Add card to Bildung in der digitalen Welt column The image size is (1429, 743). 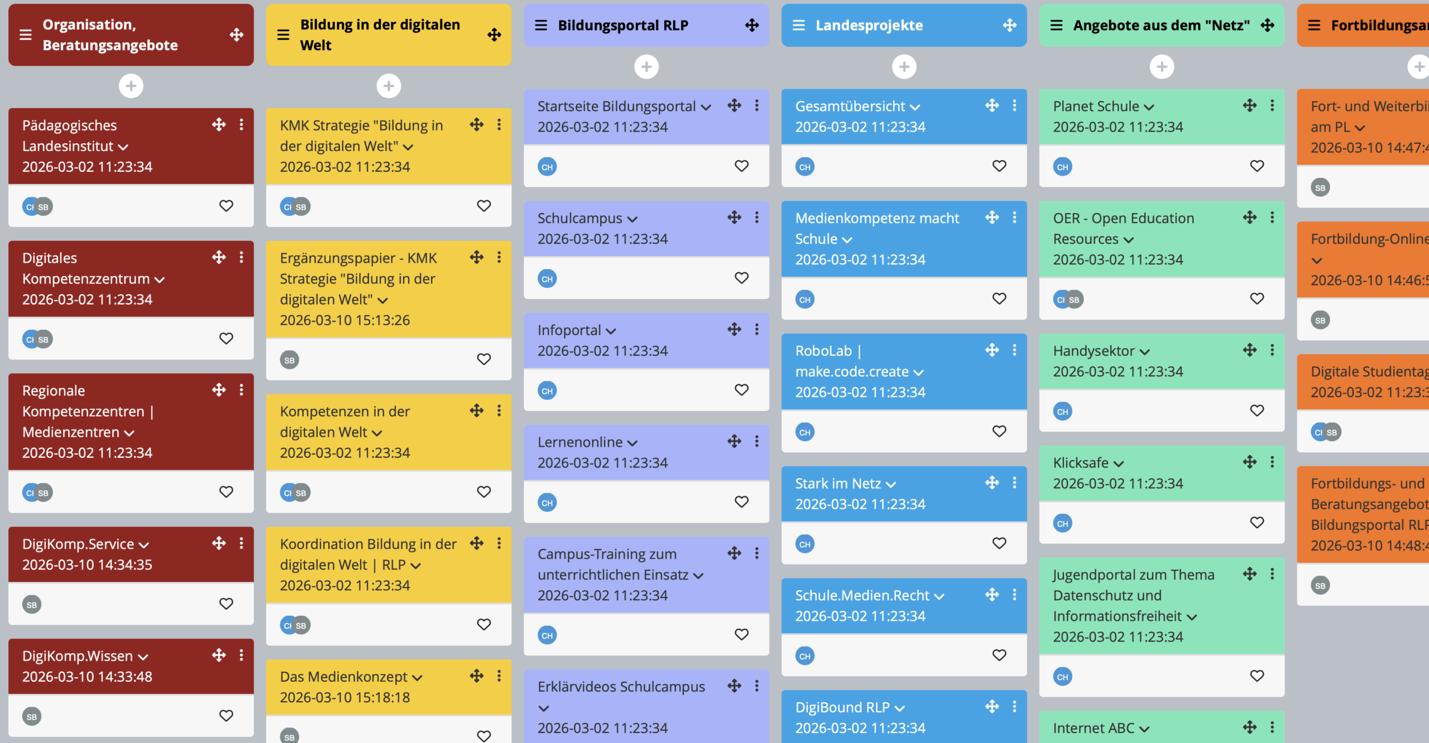389,86
